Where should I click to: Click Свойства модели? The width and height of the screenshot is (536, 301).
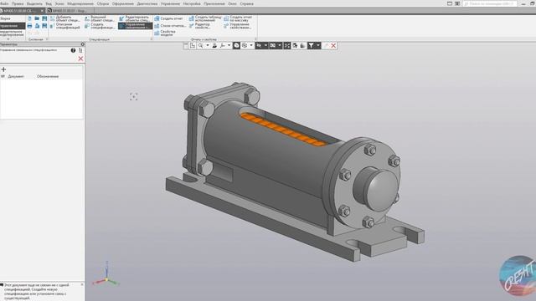166,33
